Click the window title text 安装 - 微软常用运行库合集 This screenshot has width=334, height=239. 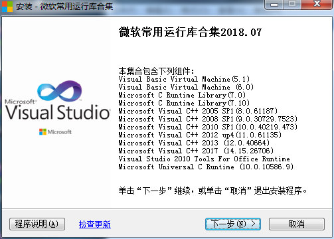[x=64, y=6]
